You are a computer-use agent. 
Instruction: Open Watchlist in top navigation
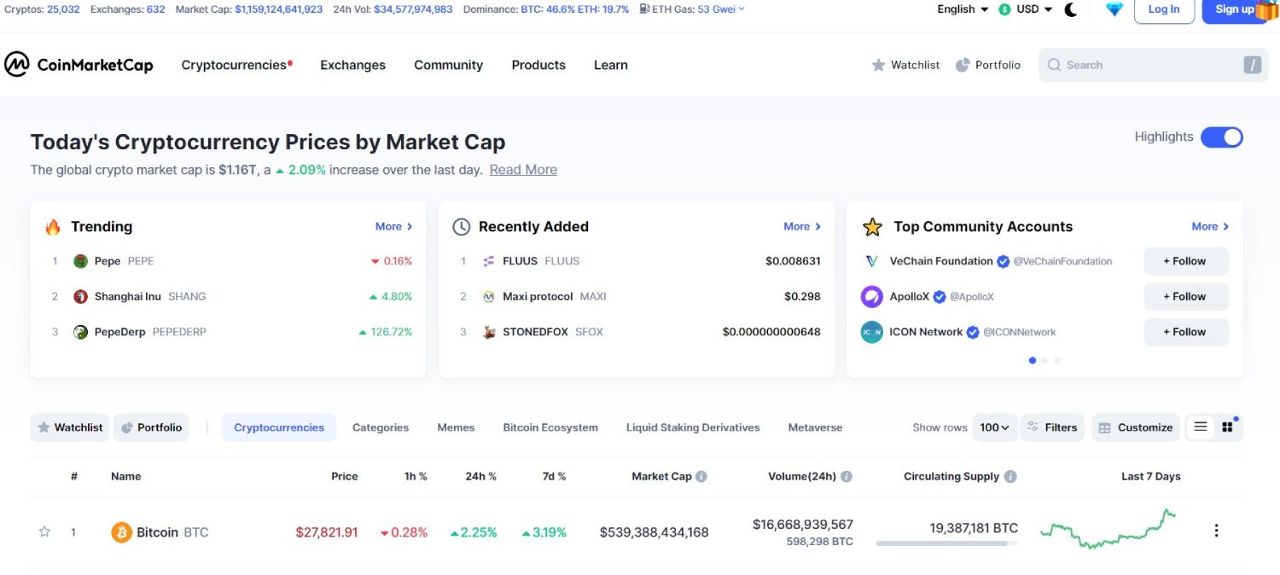(905, 65)
